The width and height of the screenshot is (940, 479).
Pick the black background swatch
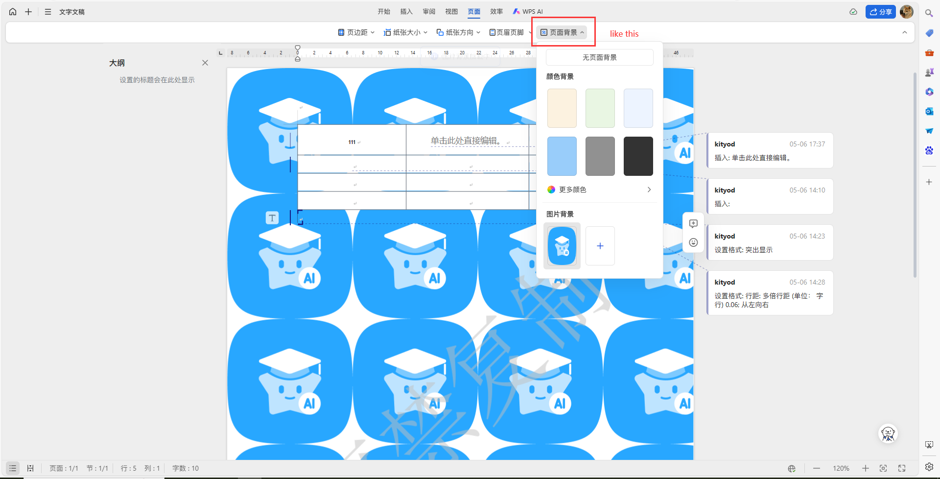[638, 156]
